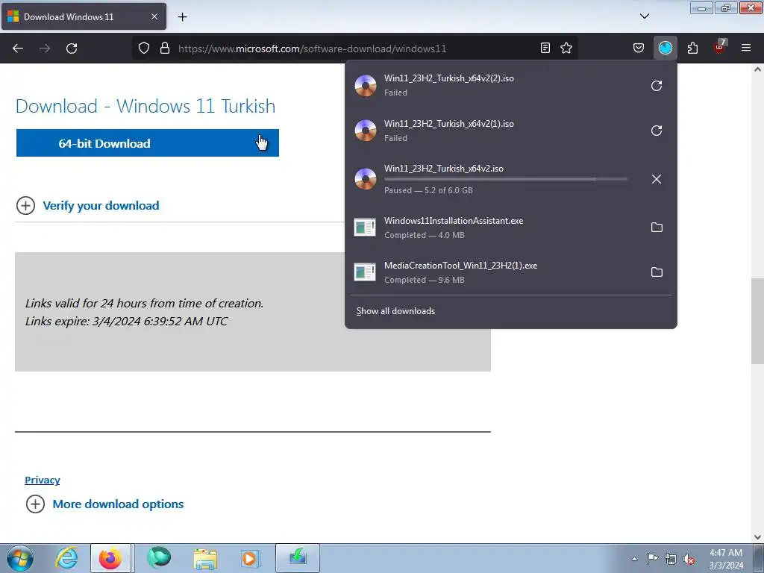Click the Download - Windows 11 Turkish heading

click(145, 106)
